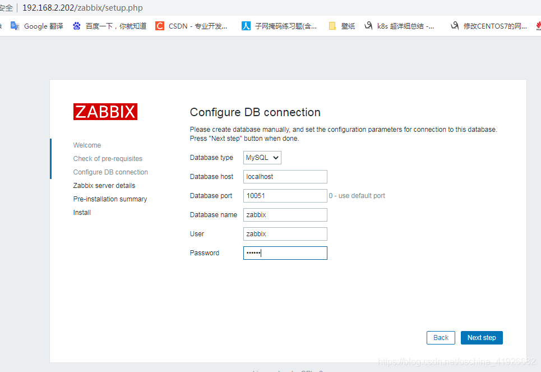The image size is (541, 372).
Task: Click the Configure DB connection heading
Action: point(255,112)
